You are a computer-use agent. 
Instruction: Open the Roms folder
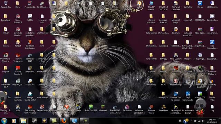[x=18, y=4]
